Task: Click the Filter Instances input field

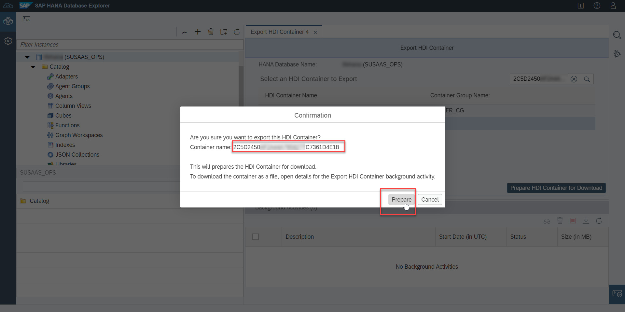Action: coord(130,45)
